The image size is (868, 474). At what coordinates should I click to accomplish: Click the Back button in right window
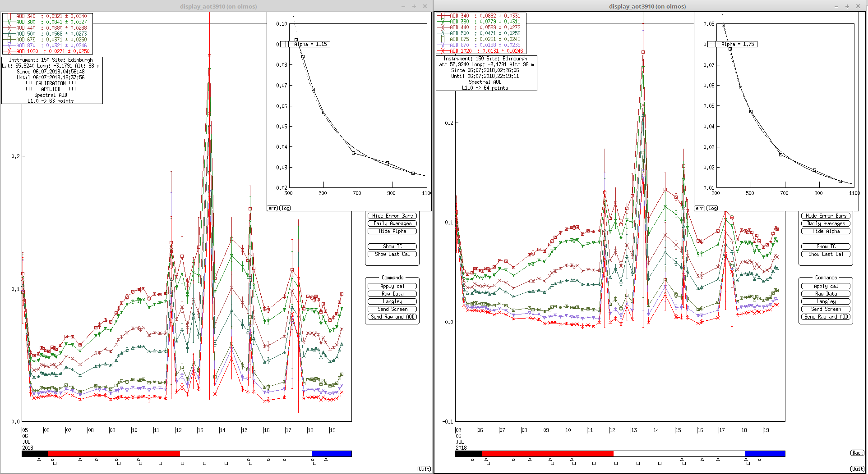click(x=857, y=453)
